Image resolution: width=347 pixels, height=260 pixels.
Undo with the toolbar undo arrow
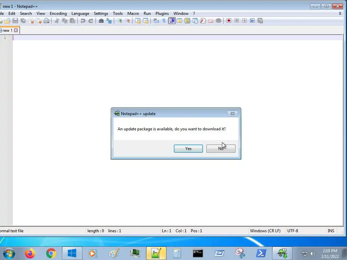pos(83,21)
